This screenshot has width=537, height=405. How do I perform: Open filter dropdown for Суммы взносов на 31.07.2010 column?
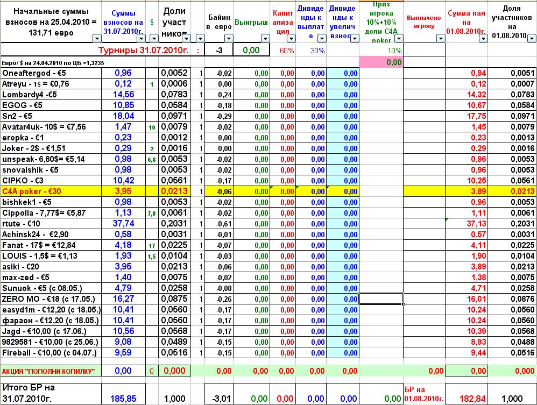coord(140,38)
